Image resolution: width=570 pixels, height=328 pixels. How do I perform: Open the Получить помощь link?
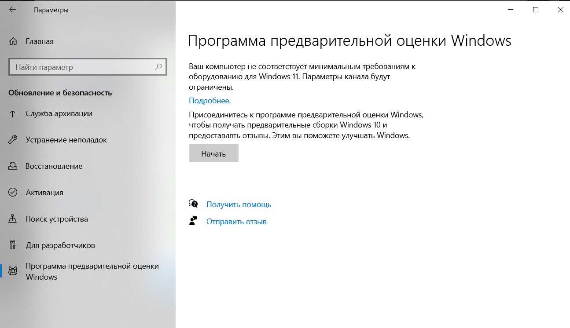coord(239,204)
